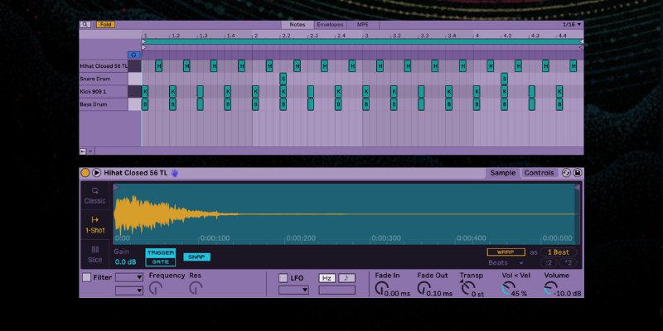Click the save preset disk icon
Viewport: 663px width, 331px height.
click(x=578, y=173)
